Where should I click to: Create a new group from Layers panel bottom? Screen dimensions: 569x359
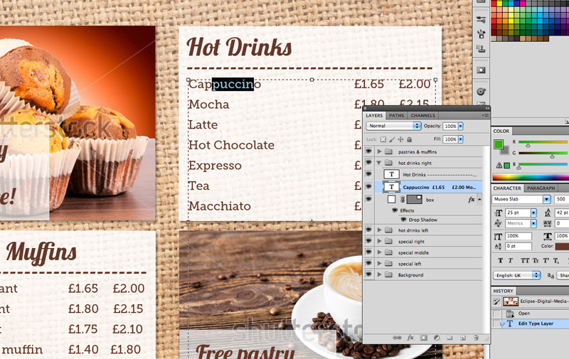(450, 338)
